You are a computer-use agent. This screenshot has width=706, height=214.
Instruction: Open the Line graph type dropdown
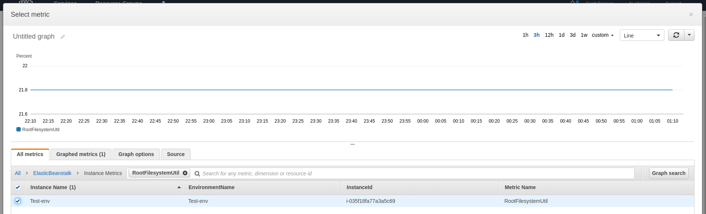(x=642, y=35)
